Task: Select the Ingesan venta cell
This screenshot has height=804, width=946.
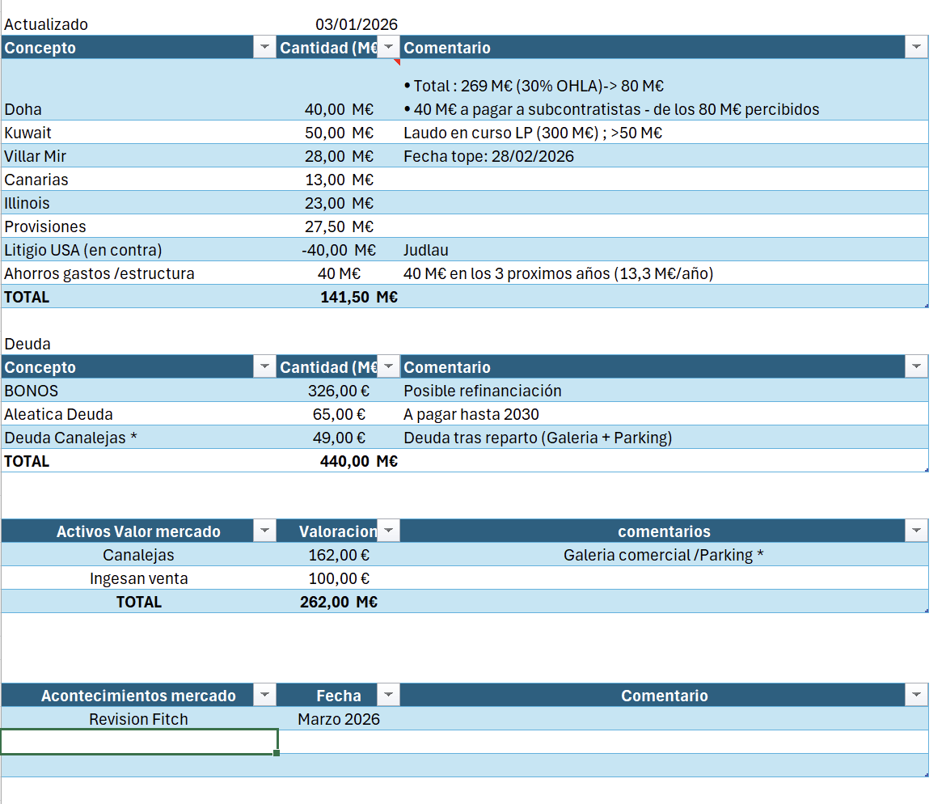Action: click(x=138, y=578)
